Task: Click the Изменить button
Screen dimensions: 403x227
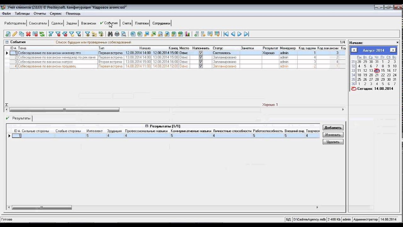Action: (x=333, y=135)
